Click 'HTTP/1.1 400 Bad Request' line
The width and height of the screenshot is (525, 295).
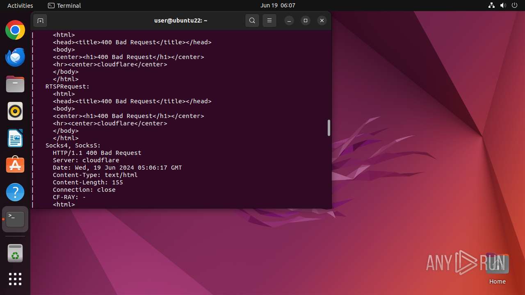pos(97,153)
